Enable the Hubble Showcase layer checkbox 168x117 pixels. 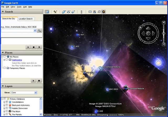7,108
